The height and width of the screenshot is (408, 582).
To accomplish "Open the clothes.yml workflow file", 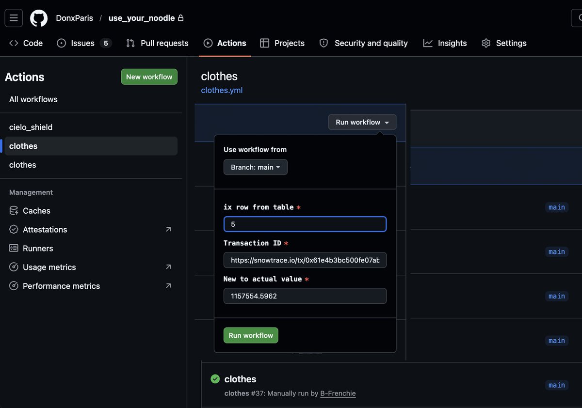I will click(222, 90).
